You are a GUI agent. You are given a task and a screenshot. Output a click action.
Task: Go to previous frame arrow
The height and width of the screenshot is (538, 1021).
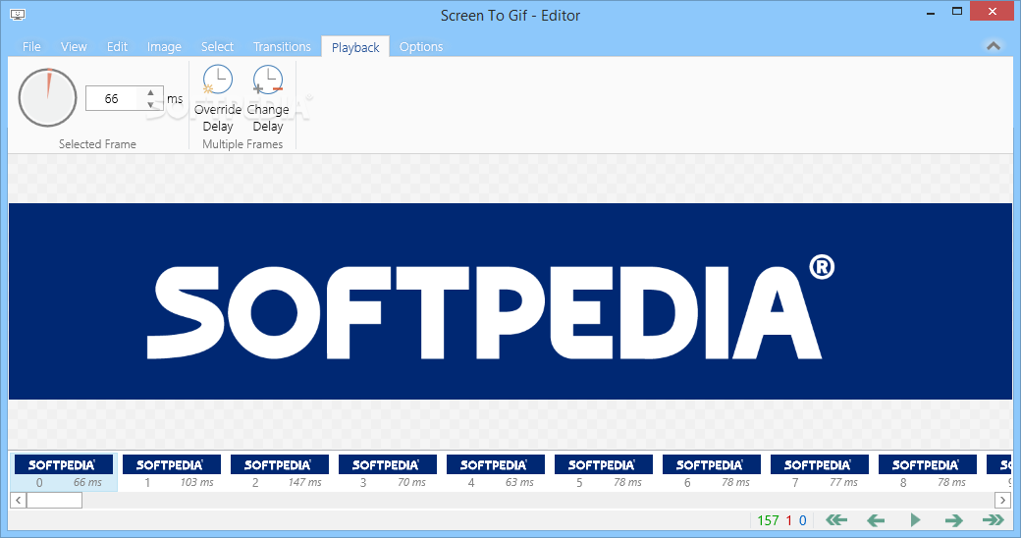point(876,519)
